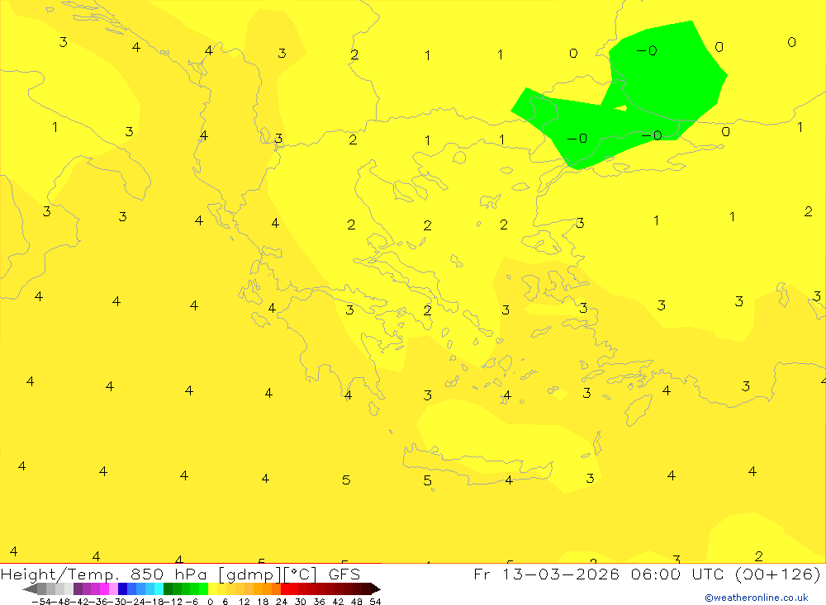
Task: Click the "850 hPa" pressure level label
Action: (x=168, y=574)
